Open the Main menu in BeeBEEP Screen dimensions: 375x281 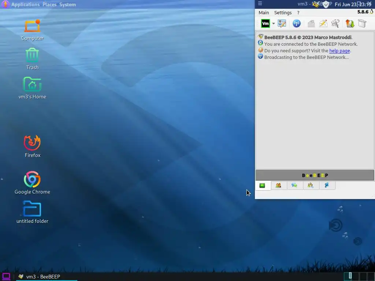tap(264, 13)
